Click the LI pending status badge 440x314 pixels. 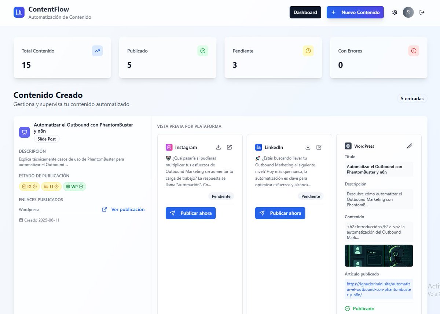pyautogui.click(x=51, y=187)
